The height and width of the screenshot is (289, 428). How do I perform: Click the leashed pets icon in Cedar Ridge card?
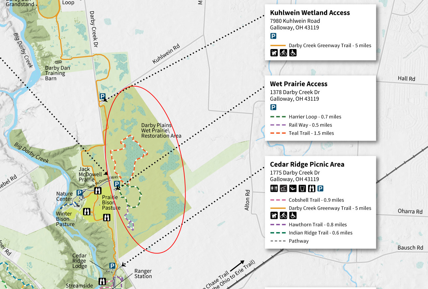coord(274,216)
